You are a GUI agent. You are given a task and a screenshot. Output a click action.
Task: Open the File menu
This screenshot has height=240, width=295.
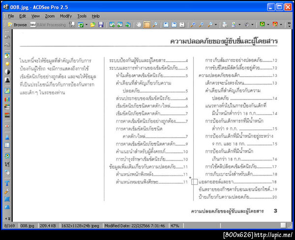pyautogui.click(x=11, y=16)
